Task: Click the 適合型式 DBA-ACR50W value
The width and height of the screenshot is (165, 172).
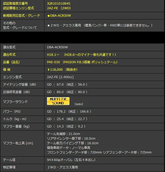Action: tap(57, 47)
